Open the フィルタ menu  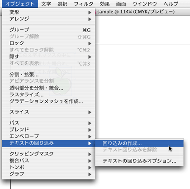84,4
